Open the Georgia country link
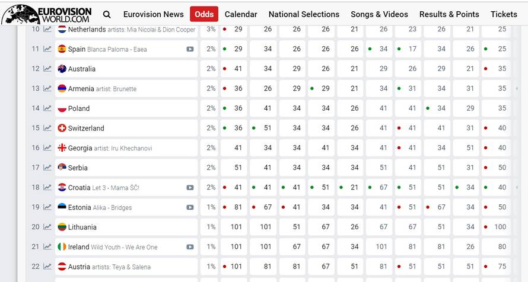Screen dimensions: 528x282 pos(80,148)
